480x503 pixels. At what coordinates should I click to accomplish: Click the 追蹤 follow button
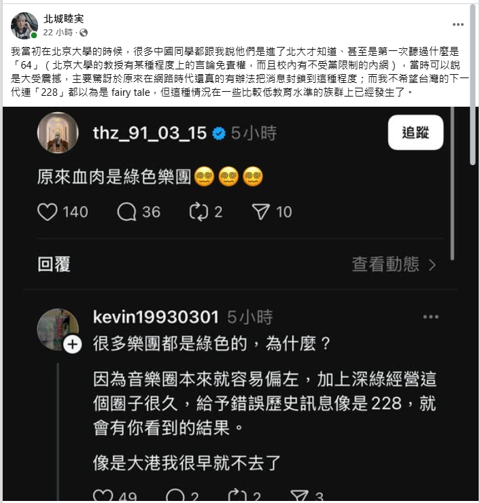[415, 132]
